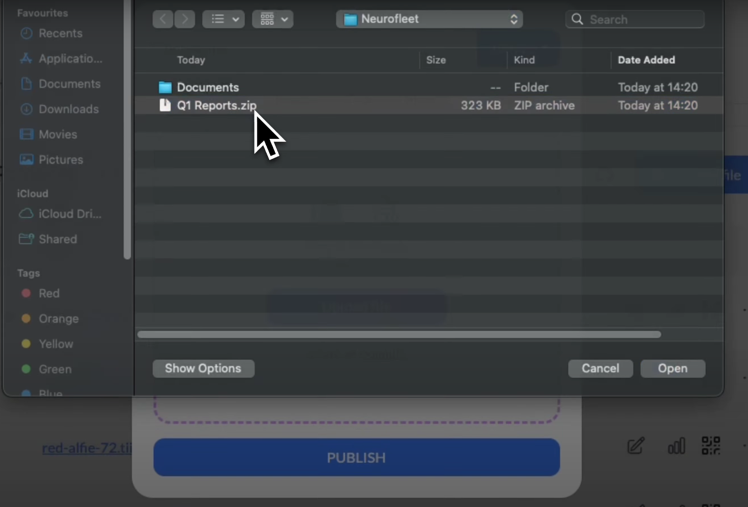This screenshot has height=507, width=748.
Task: Open Pictures in the sidebar
Action: [60, 160]
